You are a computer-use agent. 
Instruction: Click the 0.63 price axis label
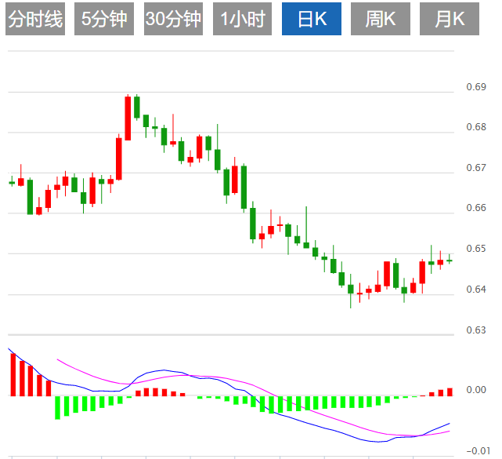point(476,330)
